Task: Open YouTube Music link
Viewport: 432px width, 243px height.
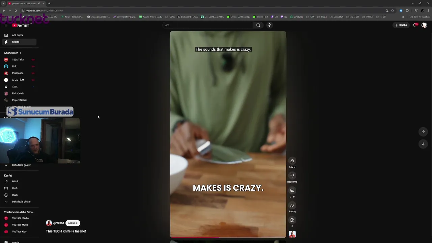Action: point(19,225)
